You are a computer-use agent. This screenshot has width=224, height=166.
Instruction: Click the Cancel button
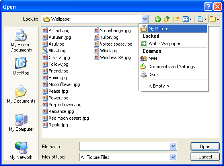click(205, 157)
